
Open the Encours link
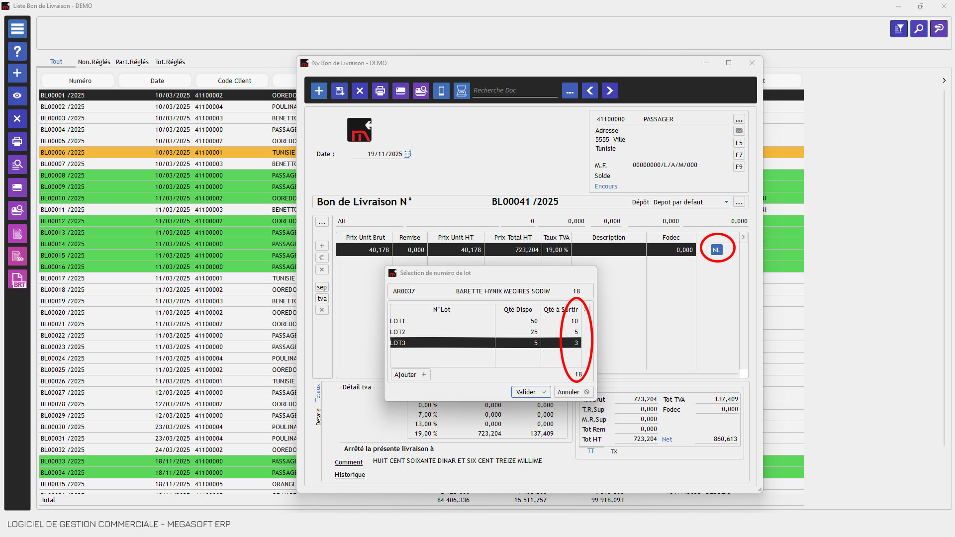click(x=606, y=186)
